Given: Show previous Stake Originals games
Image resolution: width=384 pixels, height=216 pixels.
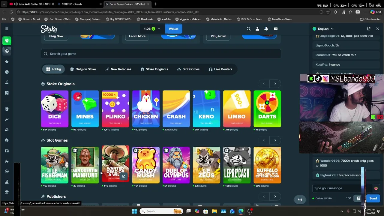Looking at the screenshot, I should pos(264,84).
